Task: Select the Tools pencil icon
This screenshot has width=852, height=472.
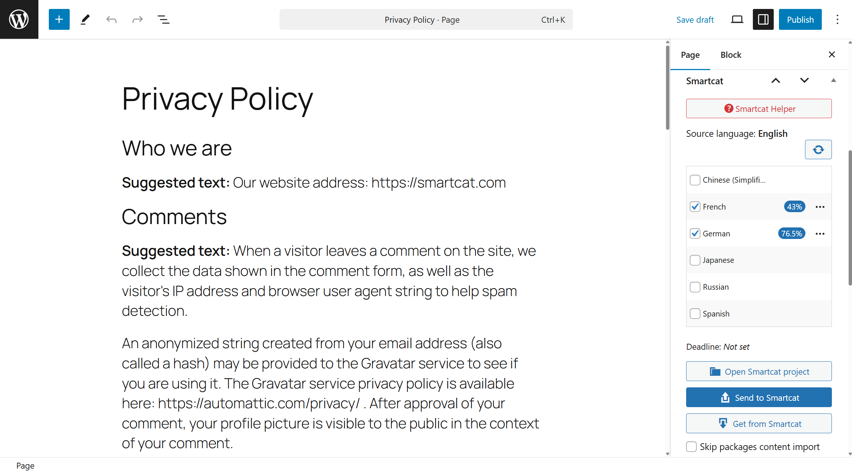Action: (85, 19)
